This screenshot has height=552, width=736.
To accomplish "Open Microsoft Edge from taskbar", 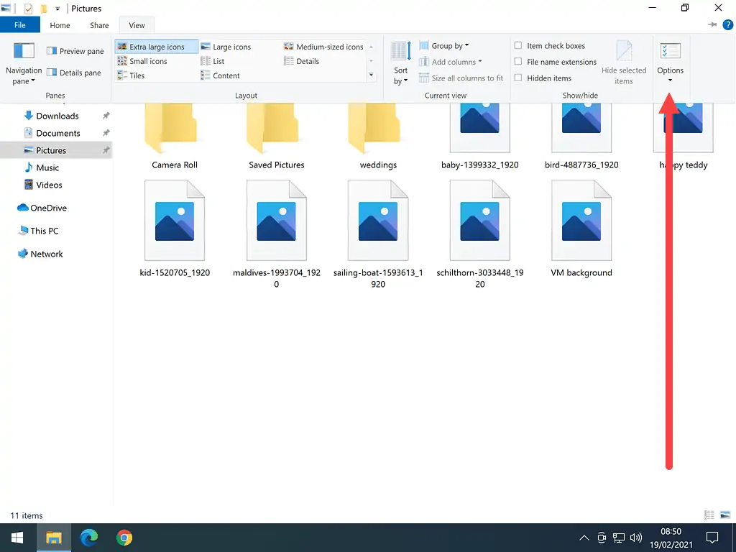I will point(89,538).
